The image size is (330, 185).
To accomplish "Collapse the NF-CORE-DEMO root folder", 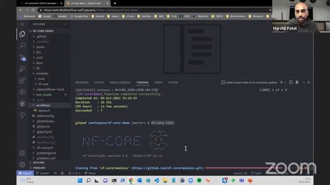I will click(49, 31).
